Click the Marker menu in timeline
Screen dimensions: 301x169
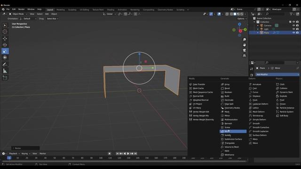(43, 154)
